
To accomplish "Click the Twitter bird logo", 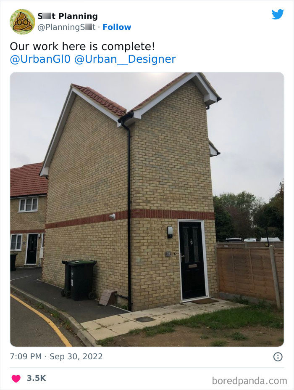I will pos(278,14).
